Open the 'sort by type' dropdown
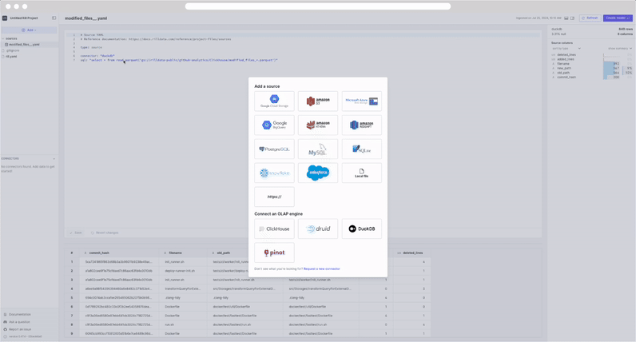Viewport: 636px width, 342px height. (x=566, y=49)
